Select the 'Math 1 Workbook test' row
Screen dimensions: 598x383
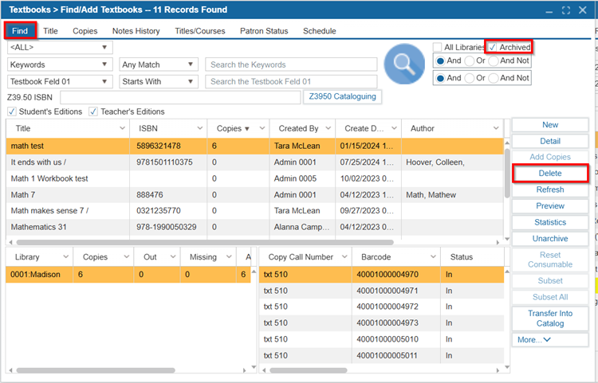[x=255, y=178]
